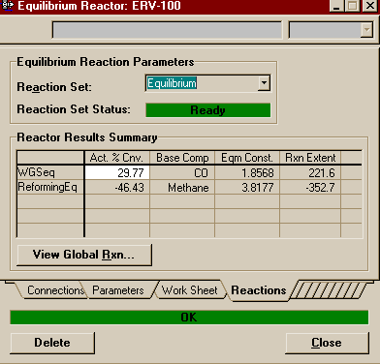Select the -46.43 conversion cell

click(117, 187)
